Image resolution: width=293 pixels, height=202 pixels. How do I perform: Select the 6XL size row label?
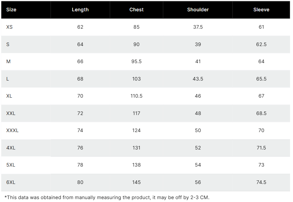pos(11,182)
